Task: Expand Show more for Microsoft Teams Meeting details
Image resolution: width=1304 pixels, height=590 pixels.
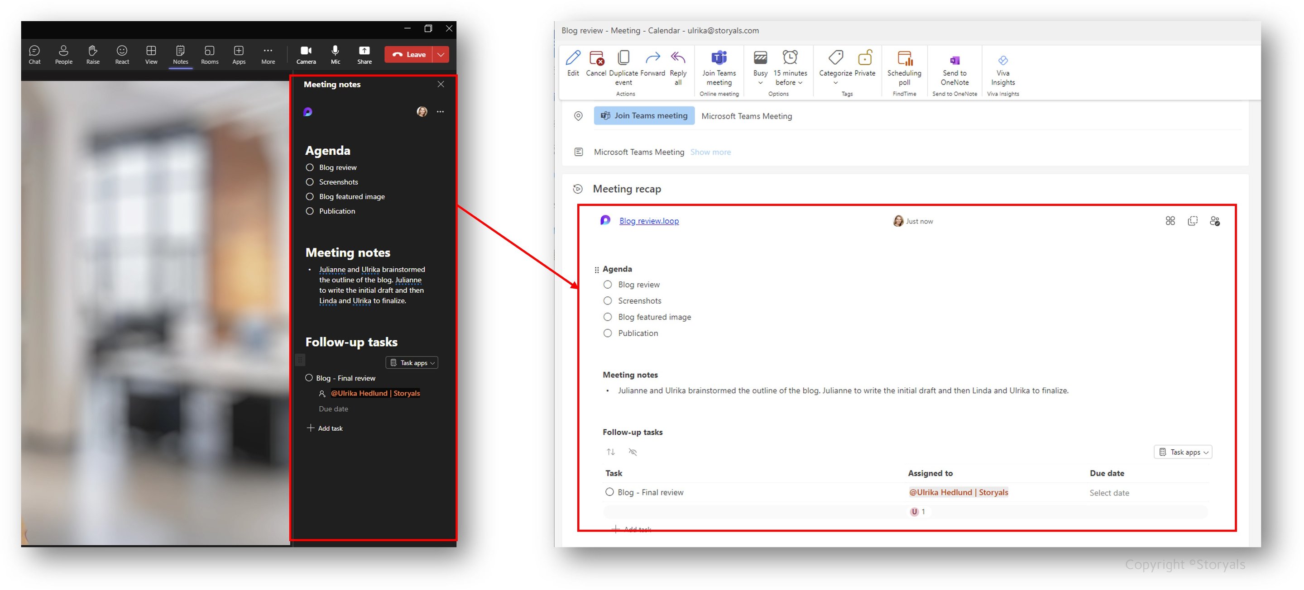Action: (710, 152)
